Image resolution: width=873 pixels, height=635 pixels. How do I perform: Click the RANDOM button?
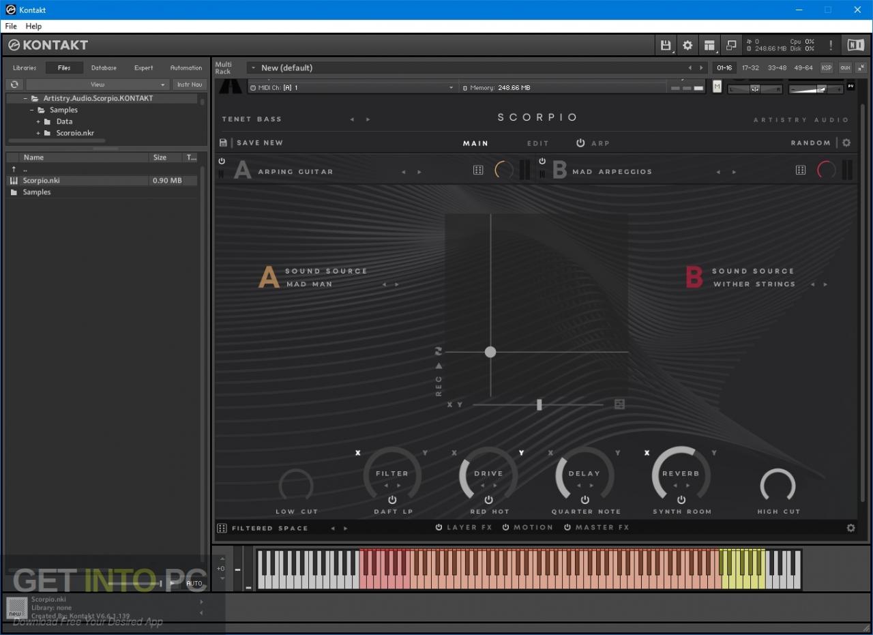tap(810, 143)
